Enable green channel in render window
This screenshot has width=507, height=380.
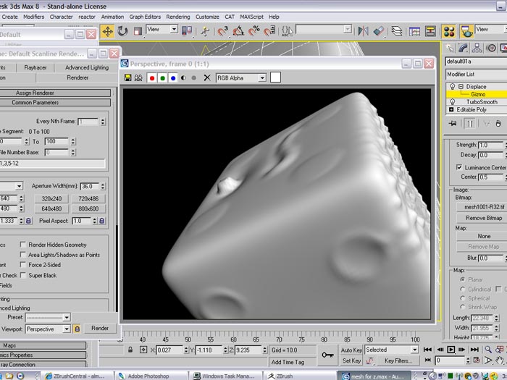[x=163, y=78]
